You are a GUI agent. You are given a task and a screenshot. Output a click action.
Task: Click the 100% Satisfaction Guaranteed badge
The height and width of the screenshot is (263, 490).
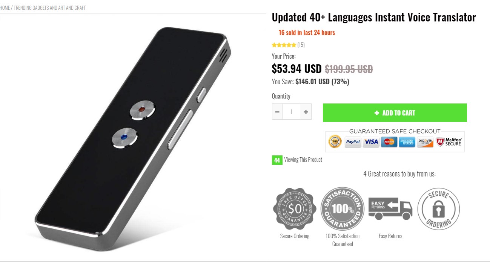(343, 209)
